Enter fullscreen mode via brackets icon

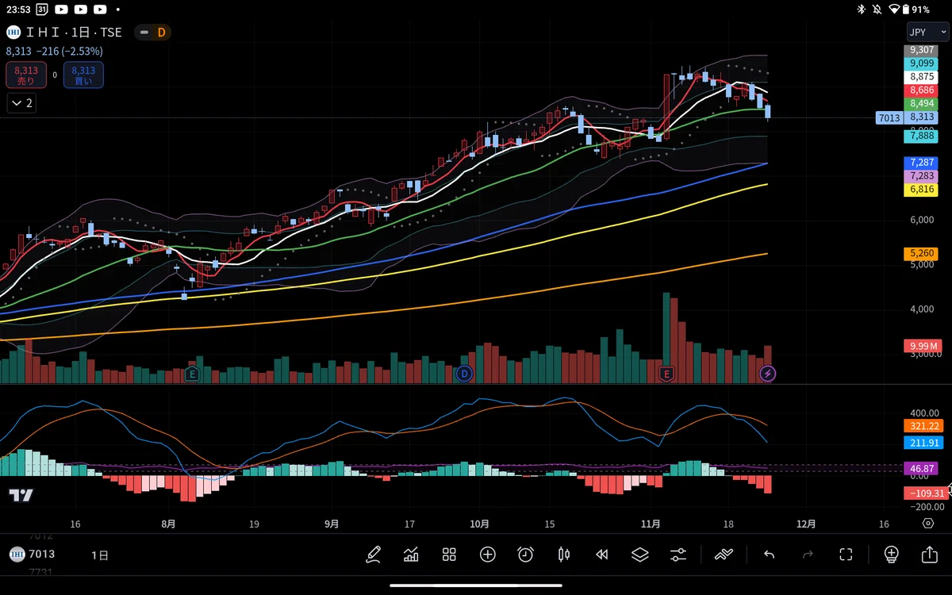[846, 555]
